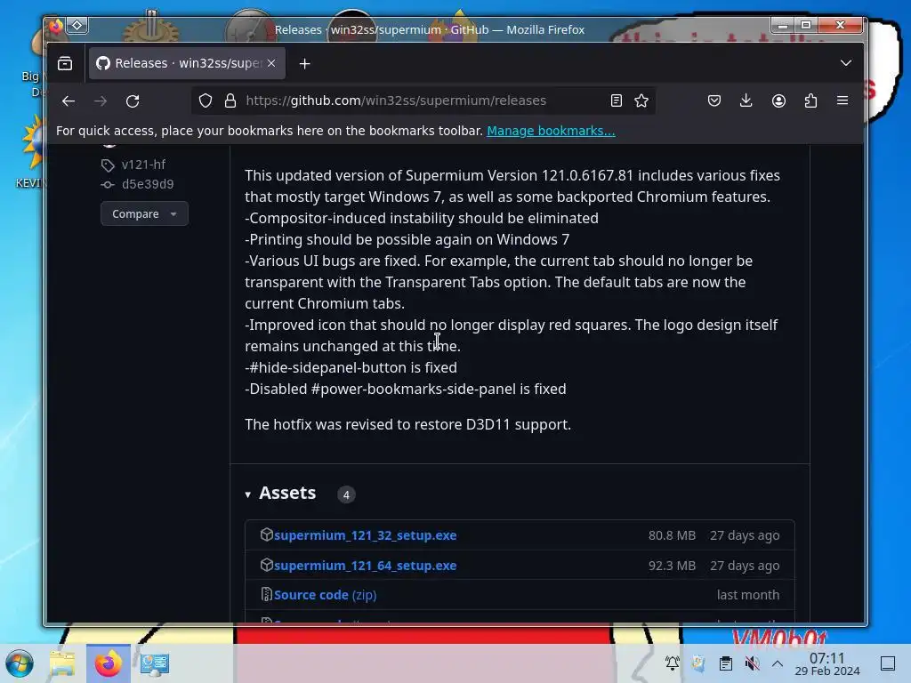Open the tracking protection shield icon

pos(206,100)
